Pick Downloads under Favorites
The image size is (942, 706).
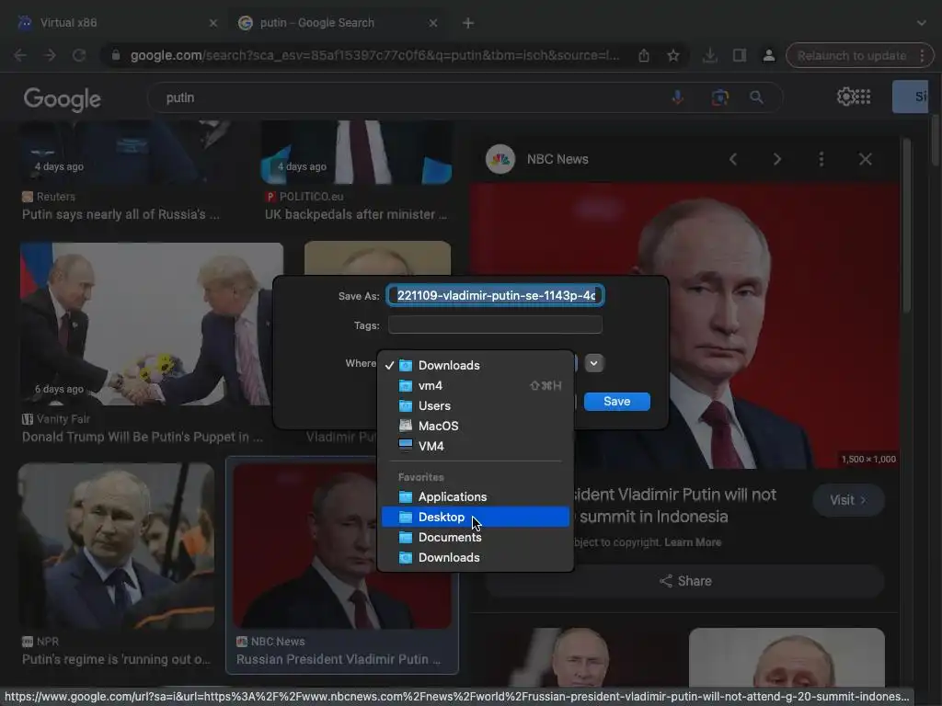point(475,557)
